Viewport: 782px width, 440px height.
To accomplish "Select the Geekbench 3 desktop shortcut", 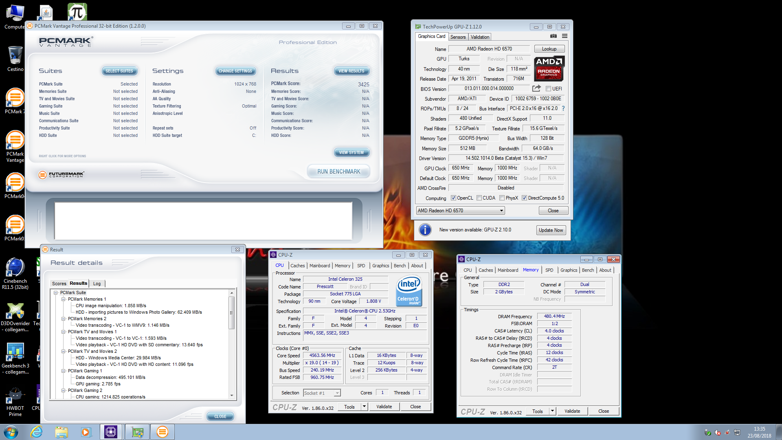I will pos(15,359).
